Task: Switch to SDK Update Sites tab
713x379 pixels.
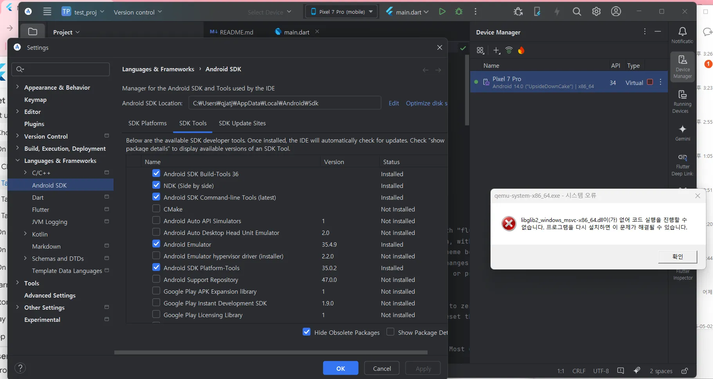Action: point(242,123)
